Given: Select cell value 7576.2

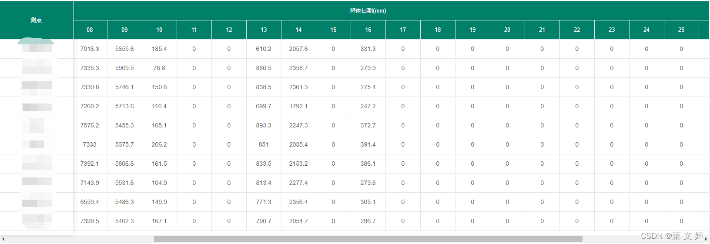Looking at the screenshot, I should tap(90, 125).
